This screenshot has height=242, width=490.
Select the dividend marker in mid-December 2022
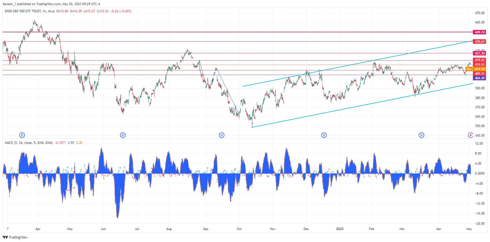pyautogui.click(x=324, y=135)
